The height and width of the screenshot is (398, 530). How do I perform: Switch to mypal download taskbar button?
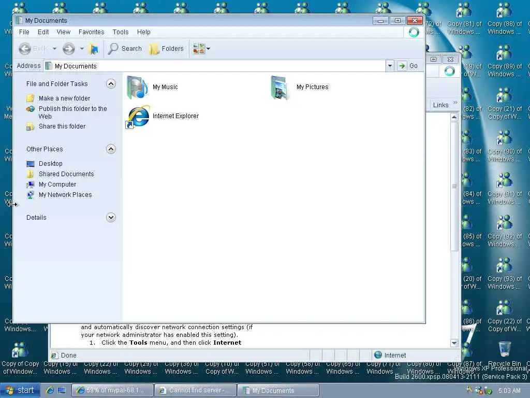[x=112, y=391]
